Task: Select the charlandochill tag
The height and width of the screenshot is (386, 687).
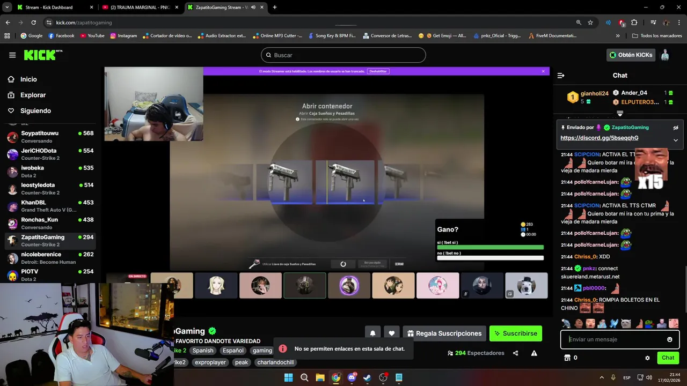Action: pyautogui.click(x=275, y=362)
